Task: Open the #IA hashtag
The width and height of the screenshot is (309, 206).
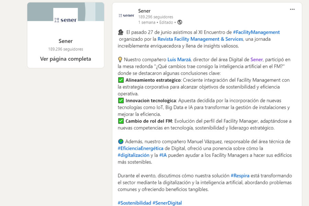Action: [163, 155]
